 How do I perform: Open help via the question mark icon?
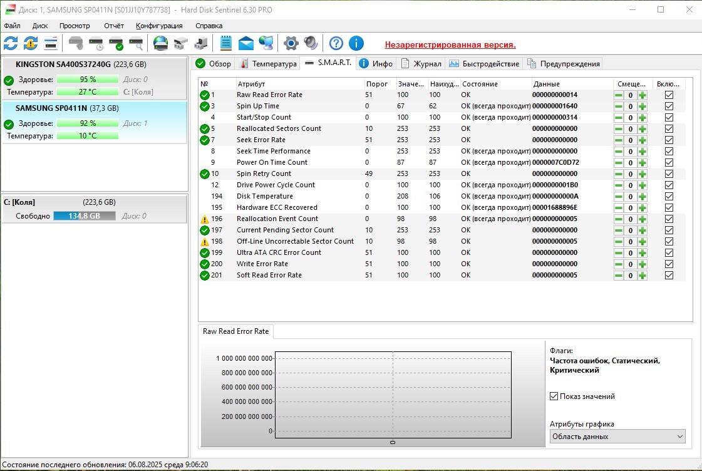point(336,43)
